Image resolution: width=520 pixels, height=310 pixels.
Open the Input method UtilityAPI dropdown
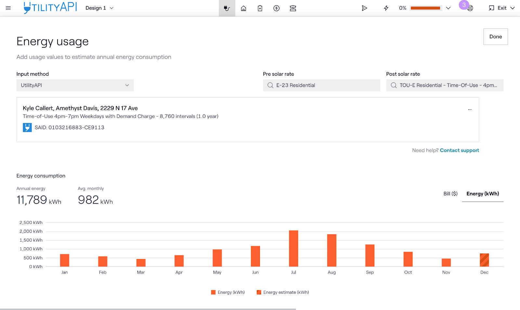point(75,85)
